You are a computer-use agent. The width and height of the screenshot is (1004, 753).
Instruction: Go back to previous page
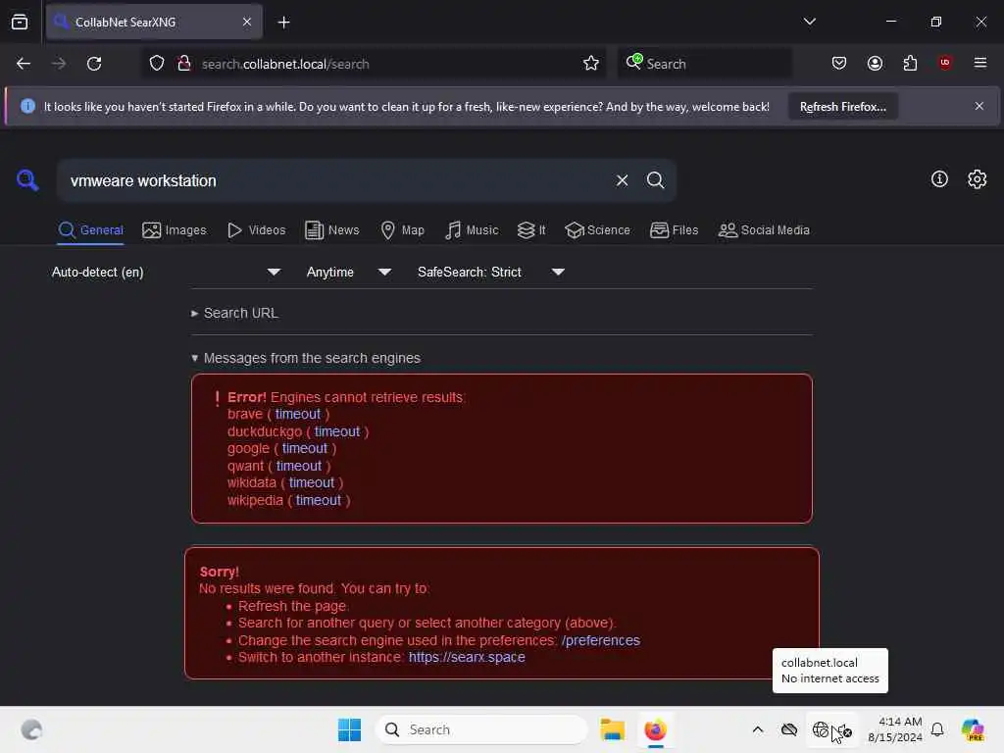tap(24, 64)
